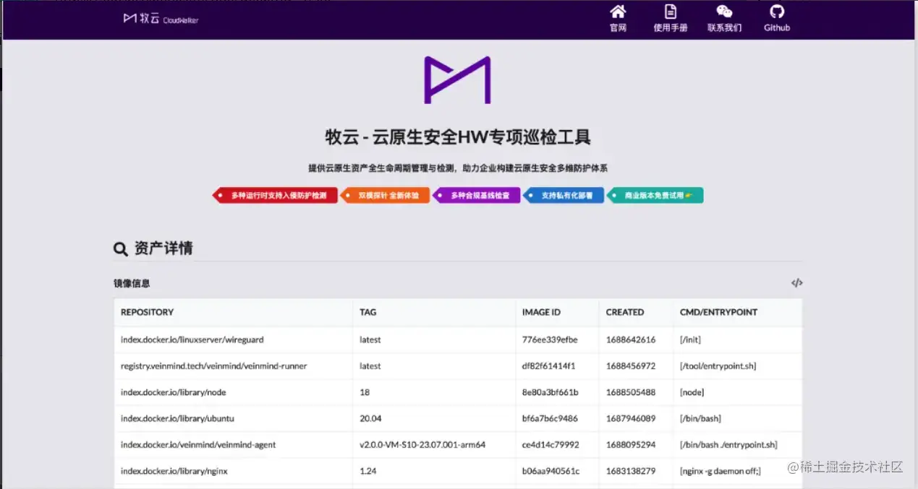The height and width of the screenshot is (489, 918).
Task: Click created timestamp 1688505488
Action: tap(631, 392)
